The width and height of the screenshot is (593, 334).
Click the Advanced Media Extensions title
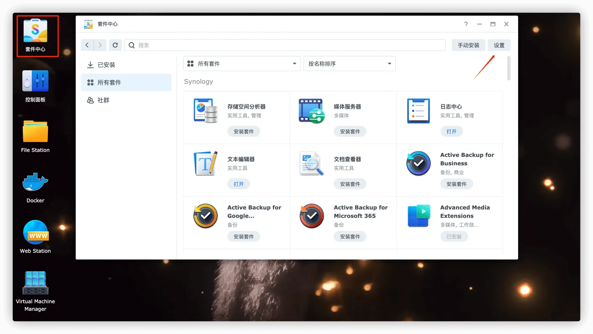(x=465, y=212)
